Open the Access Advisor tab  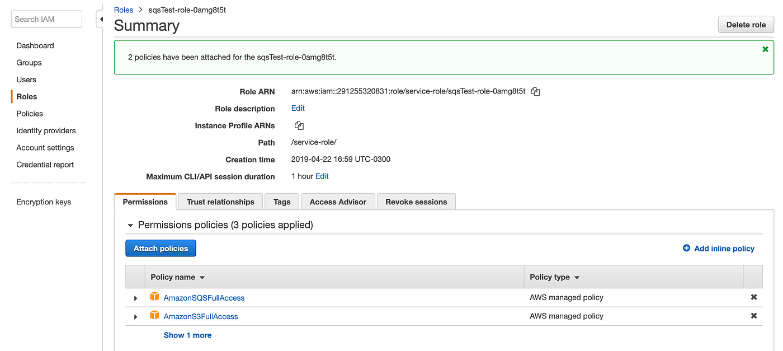click(x=338, y=202)
